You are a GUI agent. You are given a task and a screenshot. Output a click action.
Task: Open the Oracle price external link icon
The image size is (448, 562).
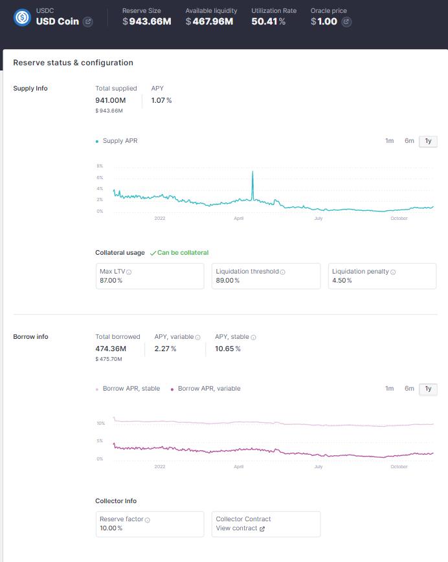pos(346,21)
